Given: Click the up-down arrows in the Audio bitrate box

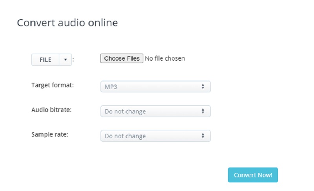Looking at the screenshot, I should (203, 111).
